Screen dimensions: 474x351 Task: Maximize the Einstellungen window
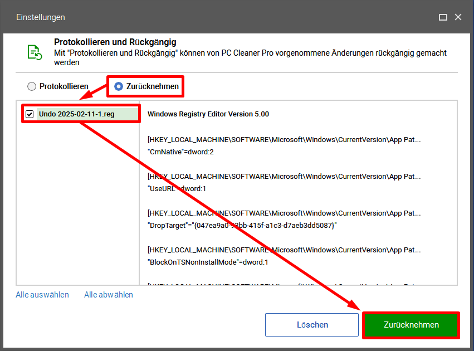point(443,17)
